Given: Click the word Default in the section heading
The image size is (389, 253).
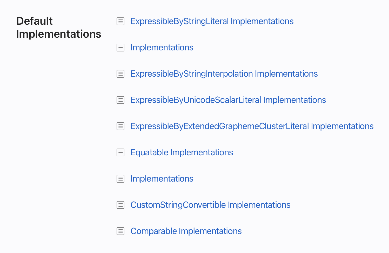Looking at the screenshot, I should [35, 21].
